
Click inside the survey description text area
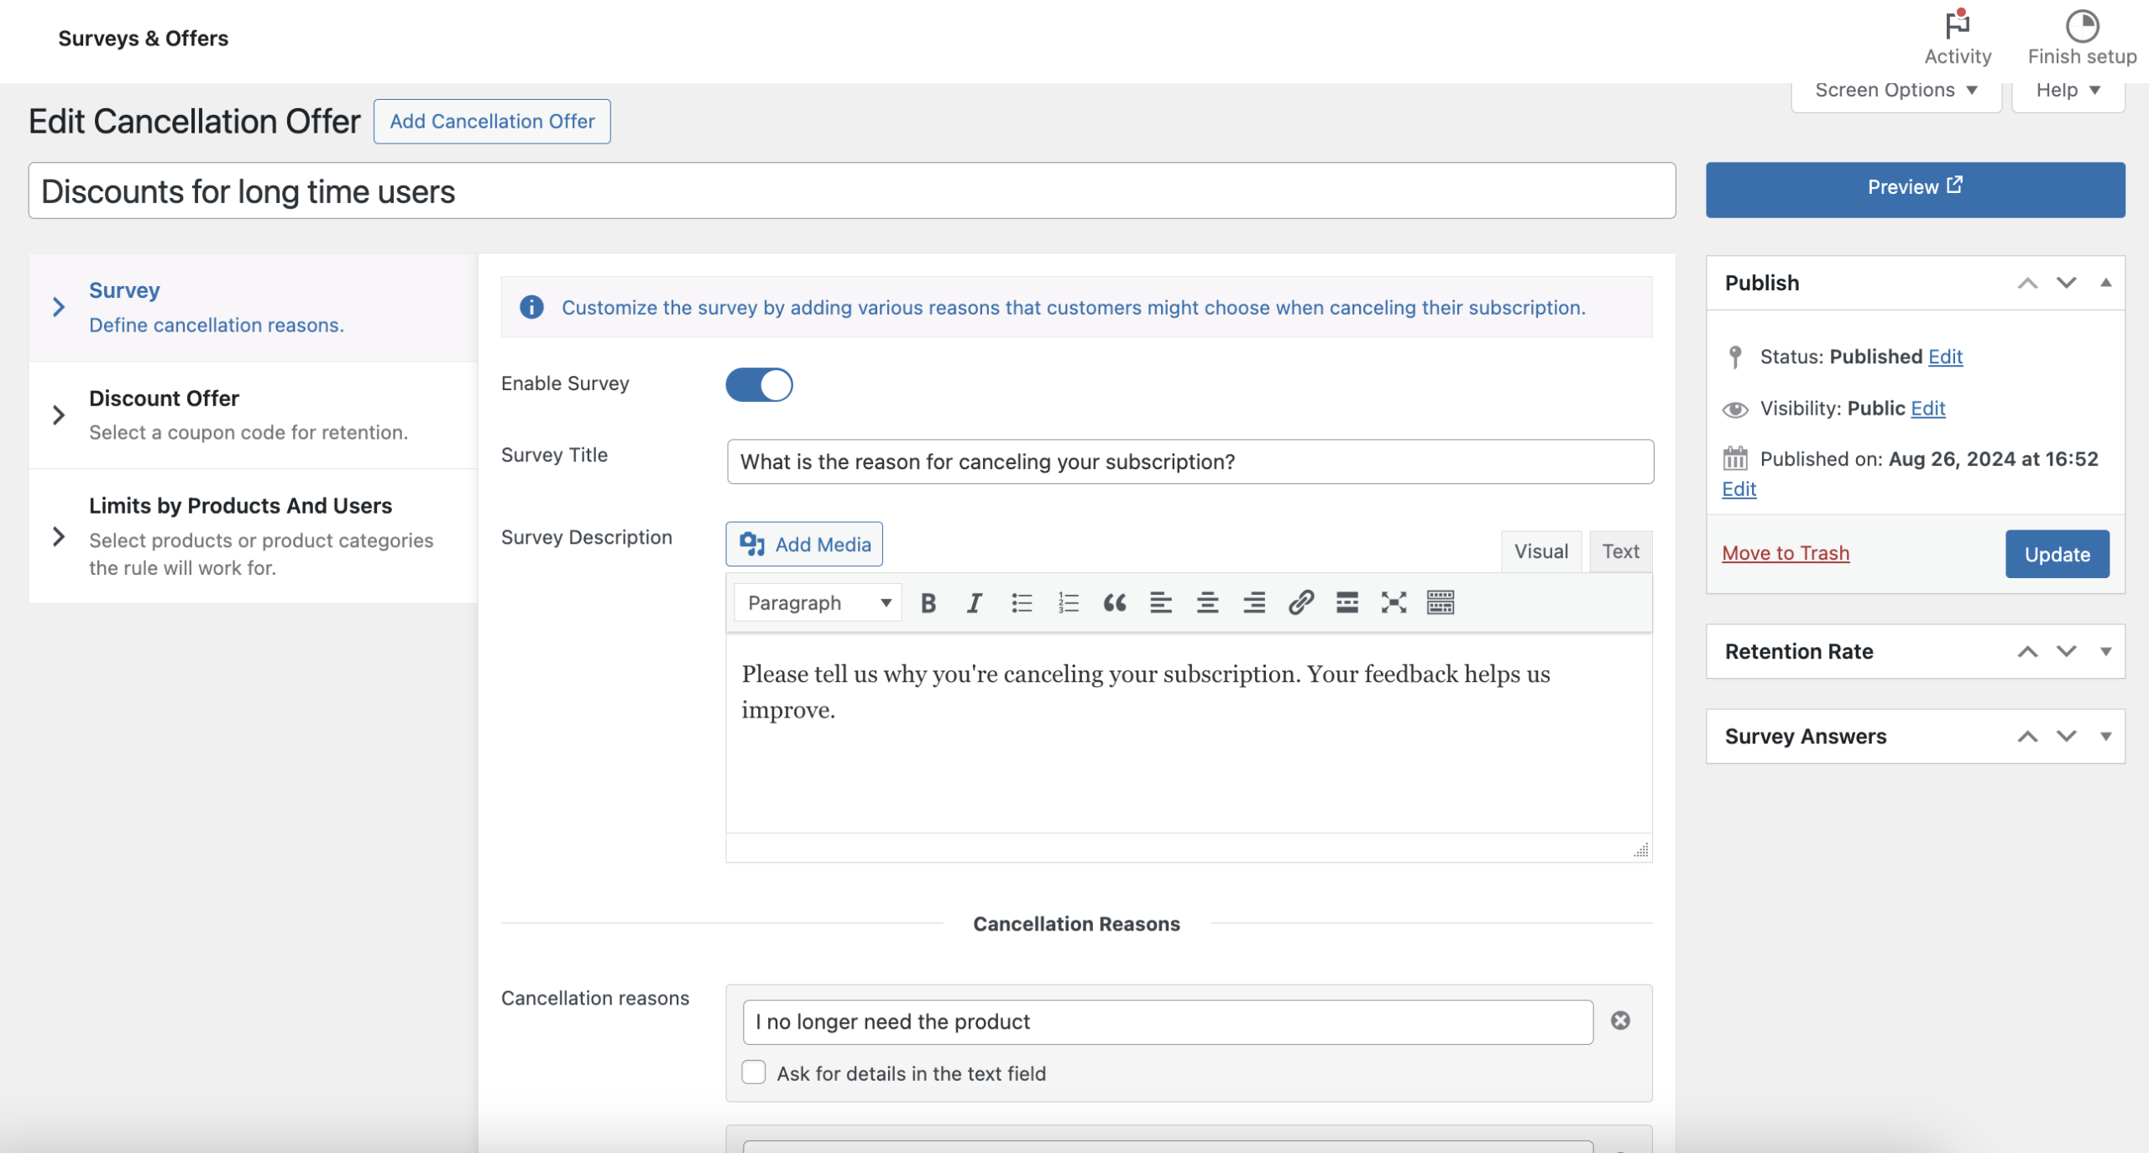[1189, 733]
